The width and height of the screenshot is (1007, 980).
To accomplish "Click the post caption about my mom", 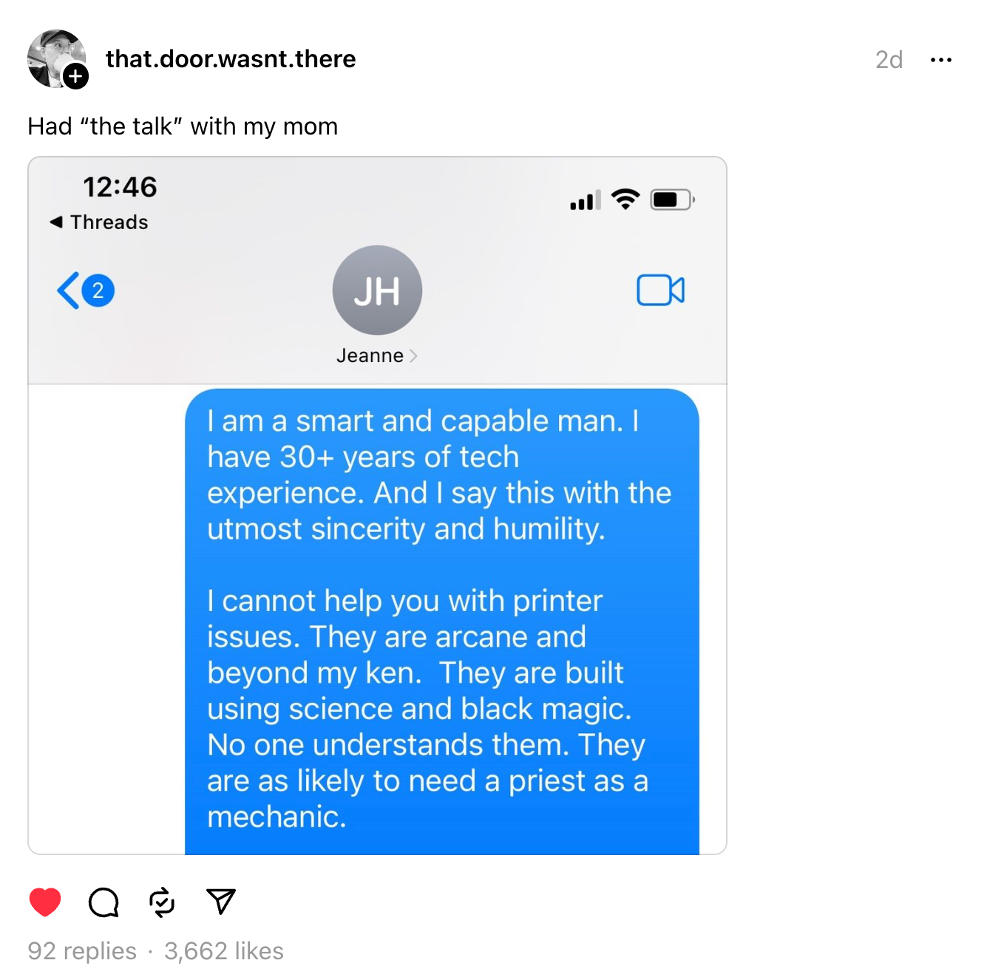I will [183, 126].
